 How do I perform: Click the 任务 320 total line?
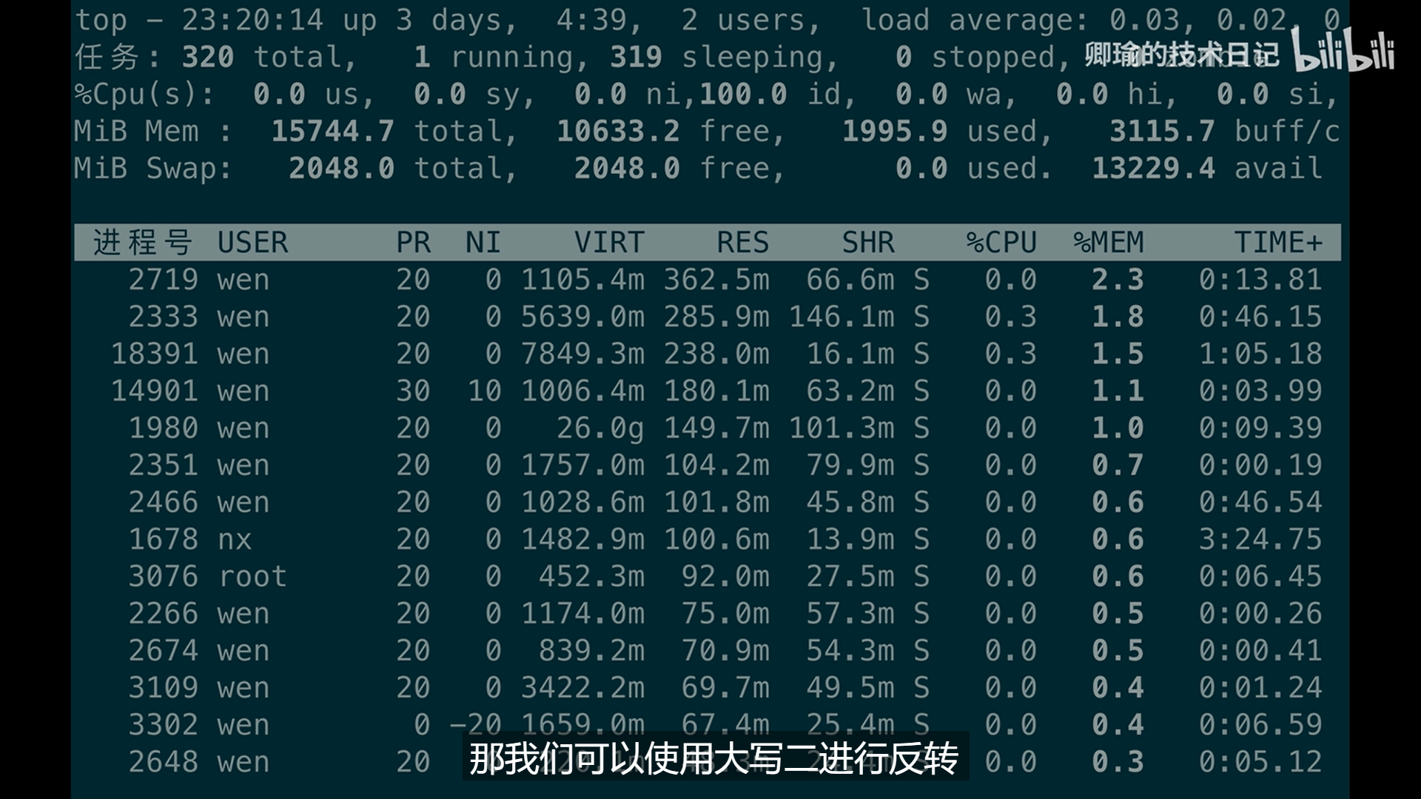pyautogui.click(x=215, y=57)
